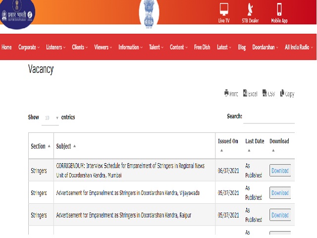This screenshot has height=238, width=317.
Task: Click the Raipur advertisement subject text
Action: pos(123,215)
